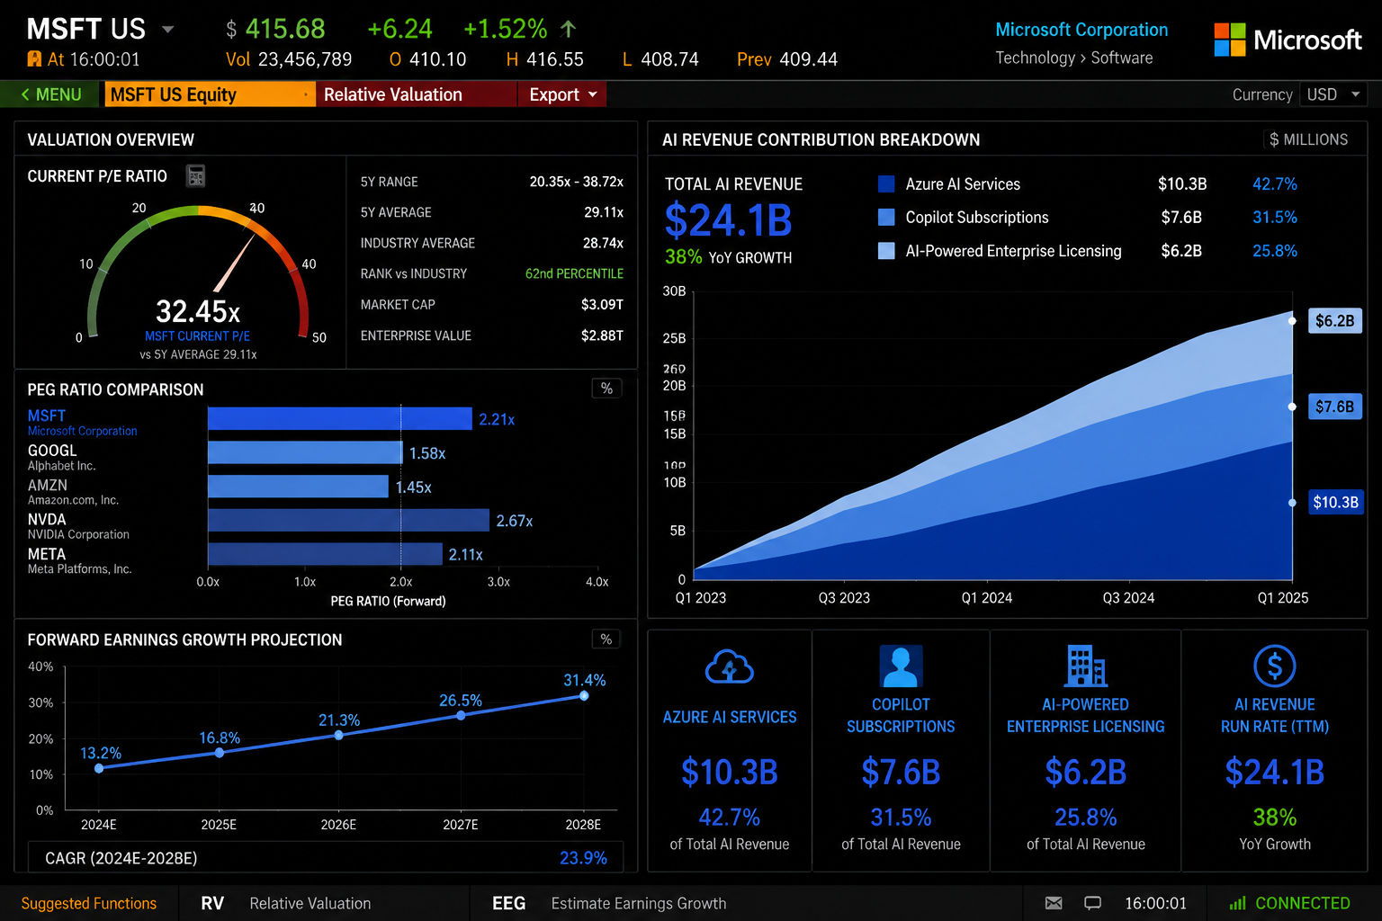The image size is (1382, 921).
Task: Click the 42.7% share in Azure card
Action: (729, 817)
